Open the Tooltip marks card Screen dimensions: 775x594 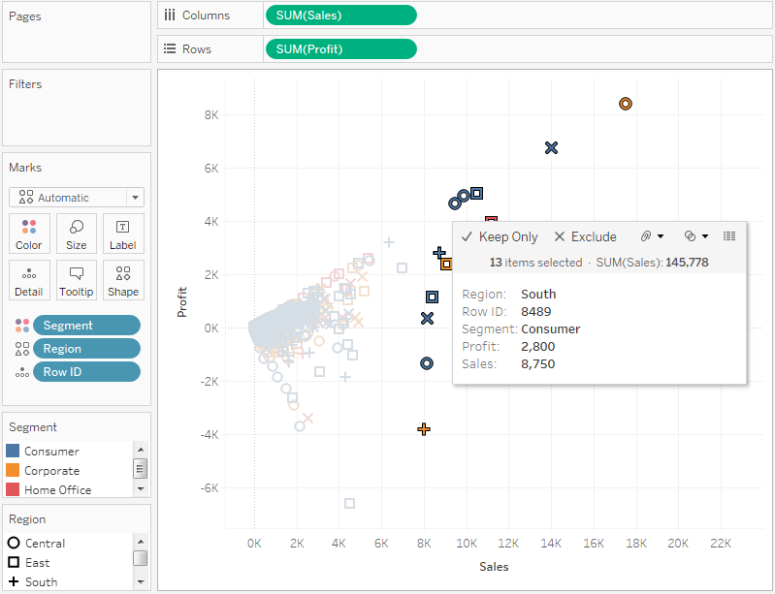[77, 279]
